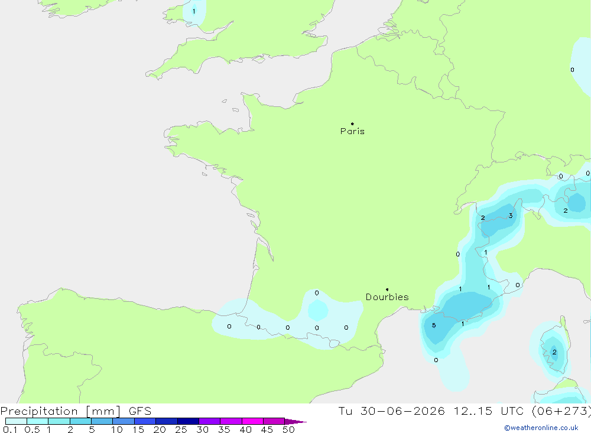The height and width of the screenshot is (433, 591).
Task: Pick the 5–10 mm legend swatch
Action: coord(102,421)
